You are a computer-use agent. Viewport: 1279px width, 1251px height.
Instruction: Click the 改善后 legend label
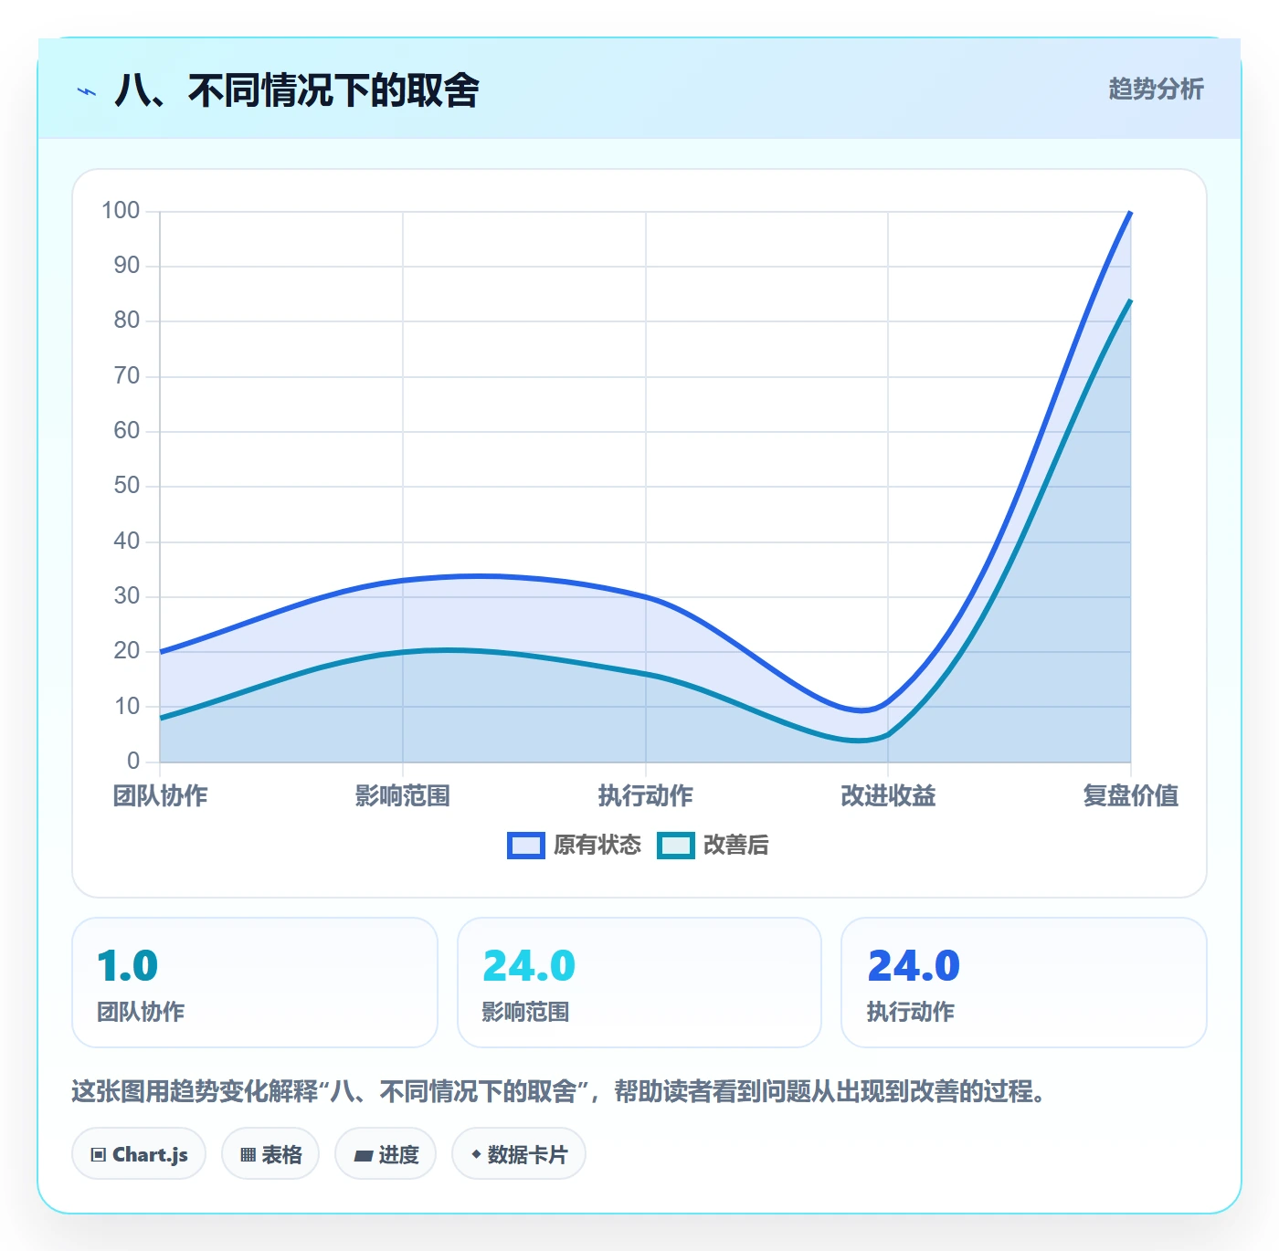[735, 846]
